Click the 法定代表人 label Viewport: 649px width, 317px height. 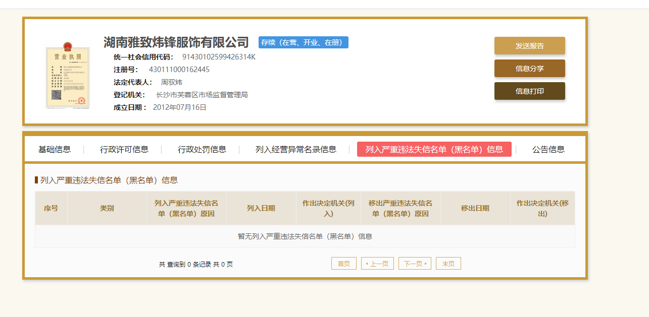[x=133, y=82]
